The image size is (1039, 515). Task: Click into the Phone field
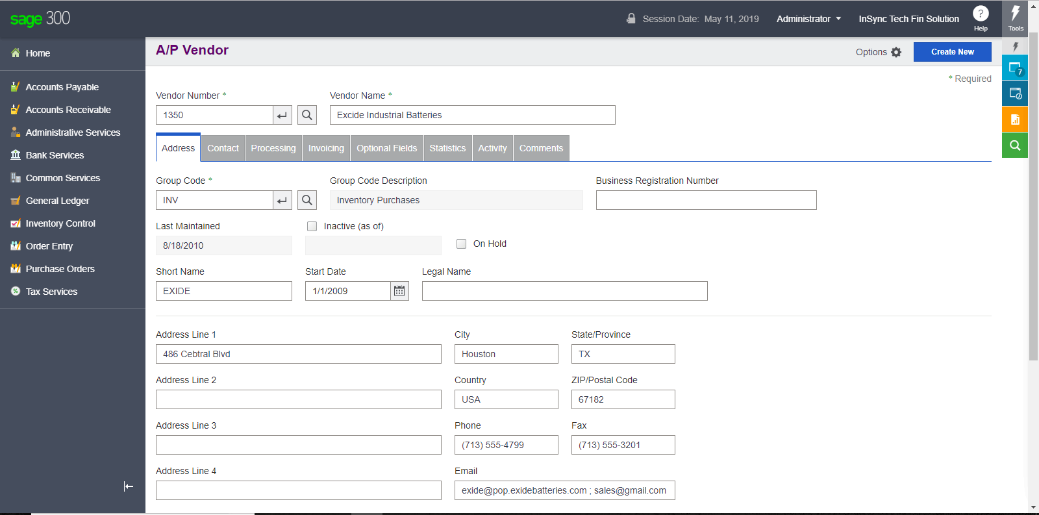(x=507, y=445)
